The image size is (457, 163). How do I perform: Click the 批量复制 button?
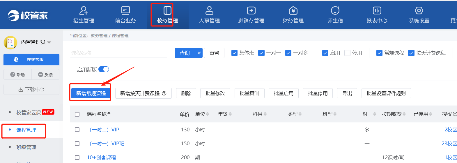[x=249, y=93]
